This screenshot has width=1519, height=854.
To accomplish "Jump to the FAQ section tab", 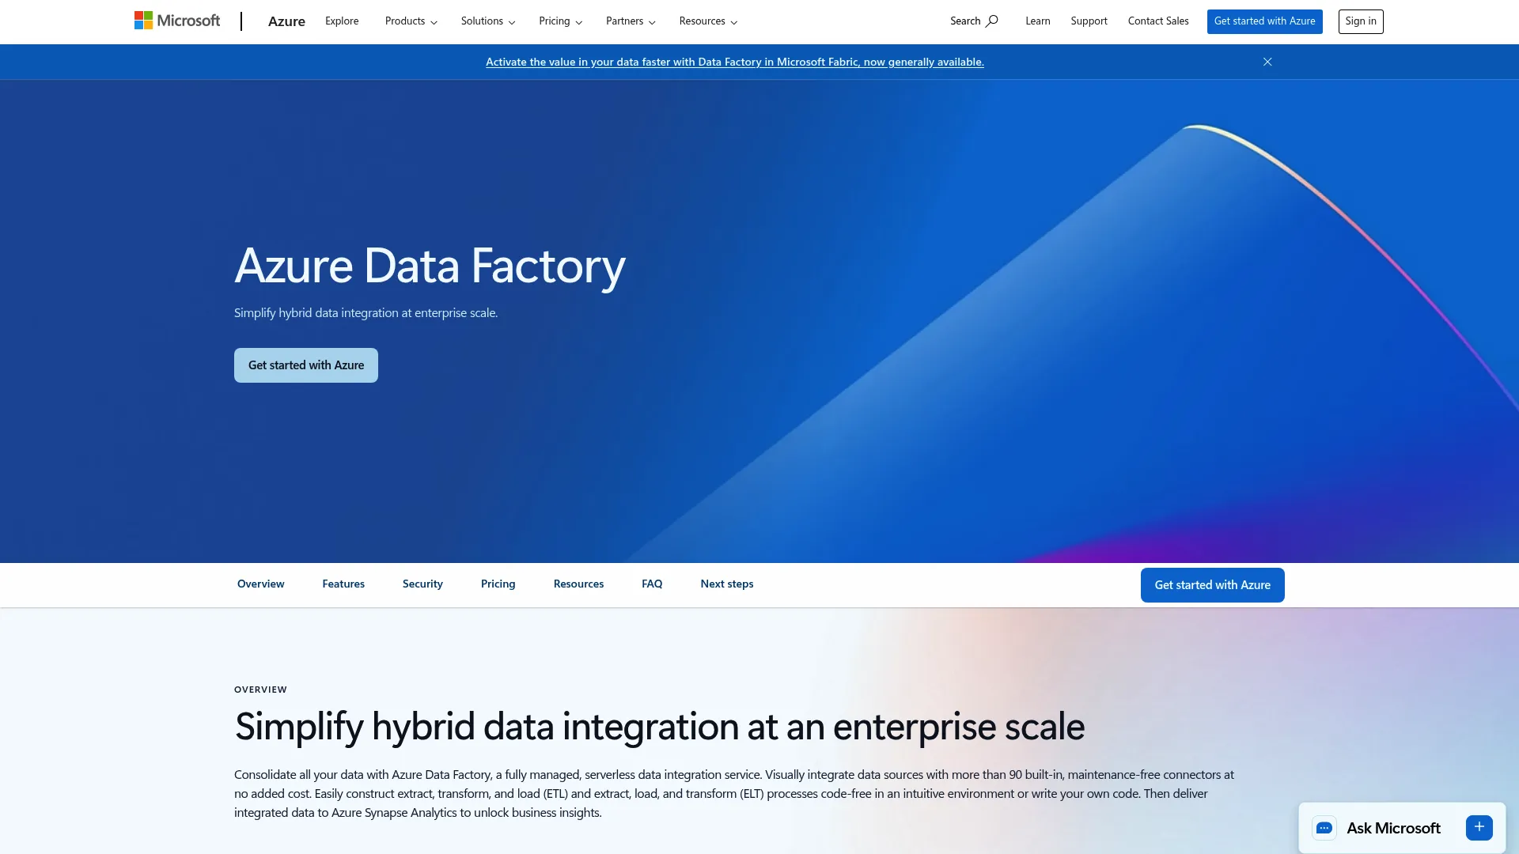I will coord(652,584).
